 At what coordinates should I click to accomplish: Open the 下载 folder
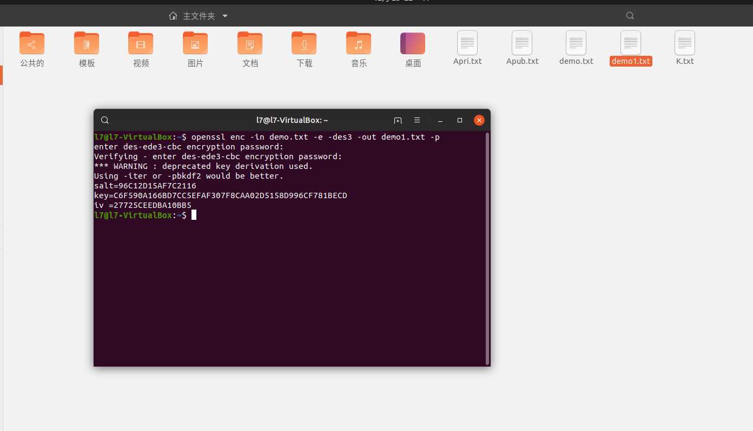(x=305, y=43)
